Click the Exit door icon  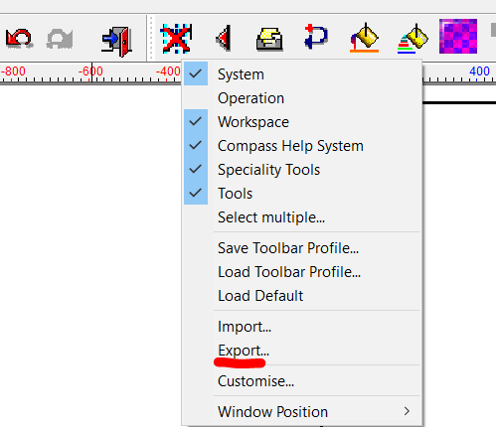click(x=116, y=41)
